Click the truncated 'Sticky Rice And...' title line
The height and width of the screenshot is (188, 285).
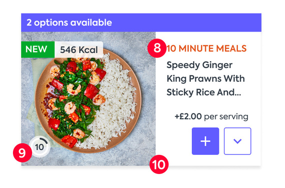[204, 92]
